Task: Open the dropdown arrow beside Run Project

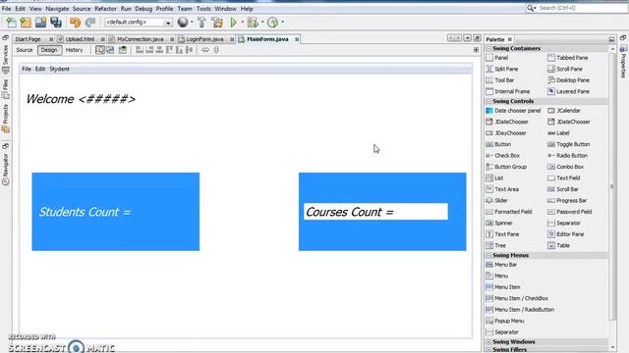Action: 243,23
